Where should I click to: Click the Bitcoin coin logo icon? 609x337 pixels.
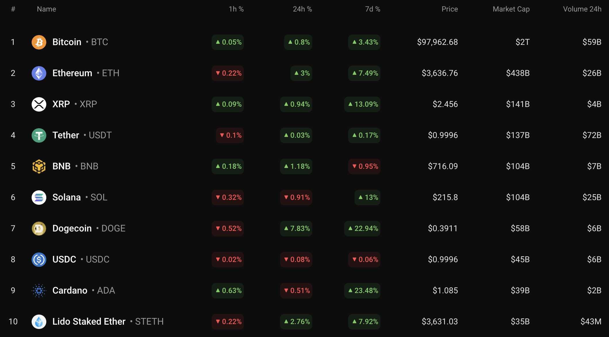coord(39,42)
